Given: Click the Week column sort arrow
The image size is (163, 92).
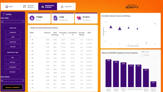Looking at the screenshot, I should click(30, 36).
